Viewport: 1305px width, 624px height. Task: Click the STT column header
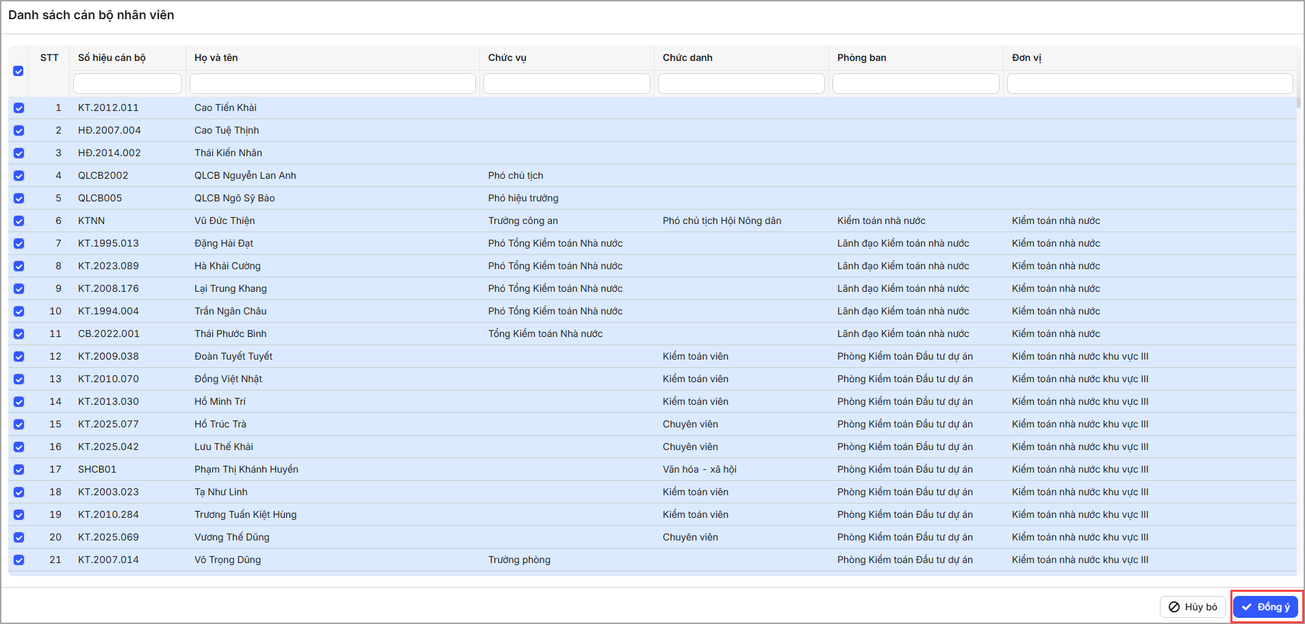[x=49, y=58]
